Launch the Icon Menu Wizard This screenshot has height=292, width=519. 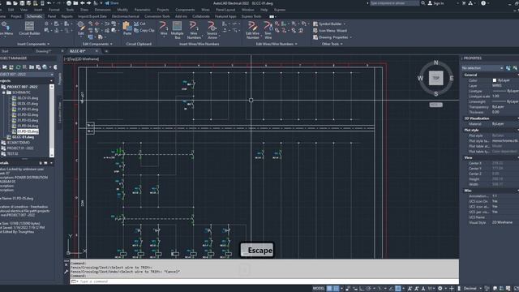coord(330,31)
